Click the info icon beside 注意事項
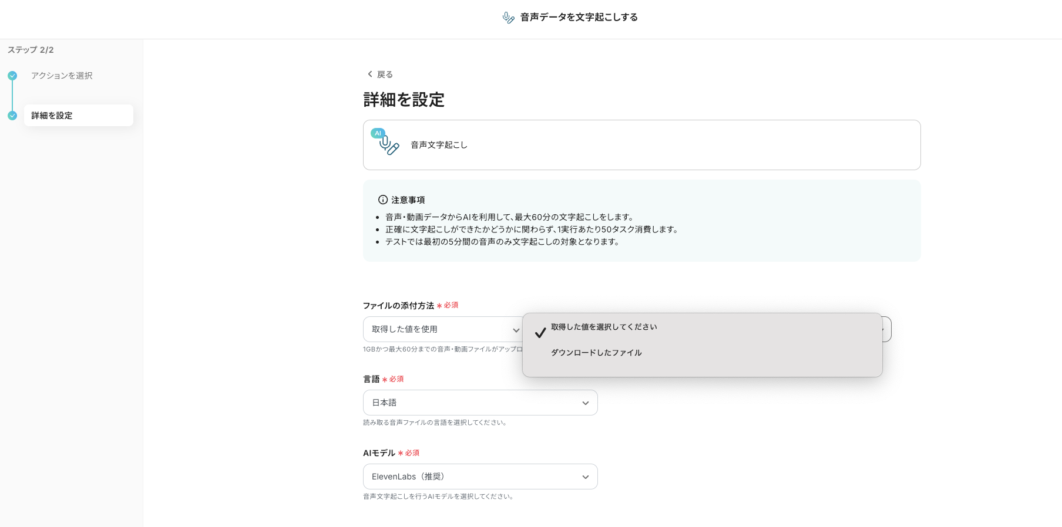1062x527 pixels. coord(383,200)
